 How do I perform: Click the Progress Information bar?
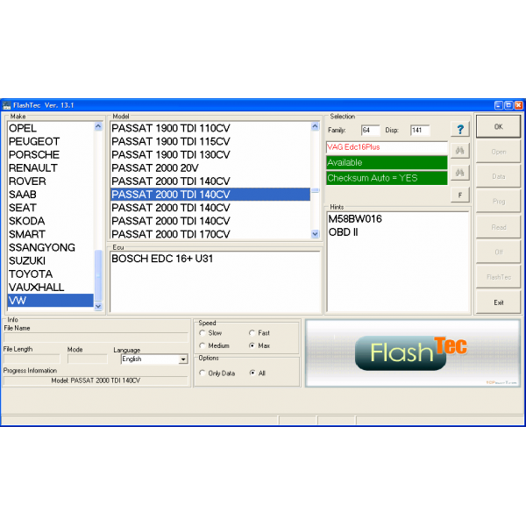coord(96,380)
